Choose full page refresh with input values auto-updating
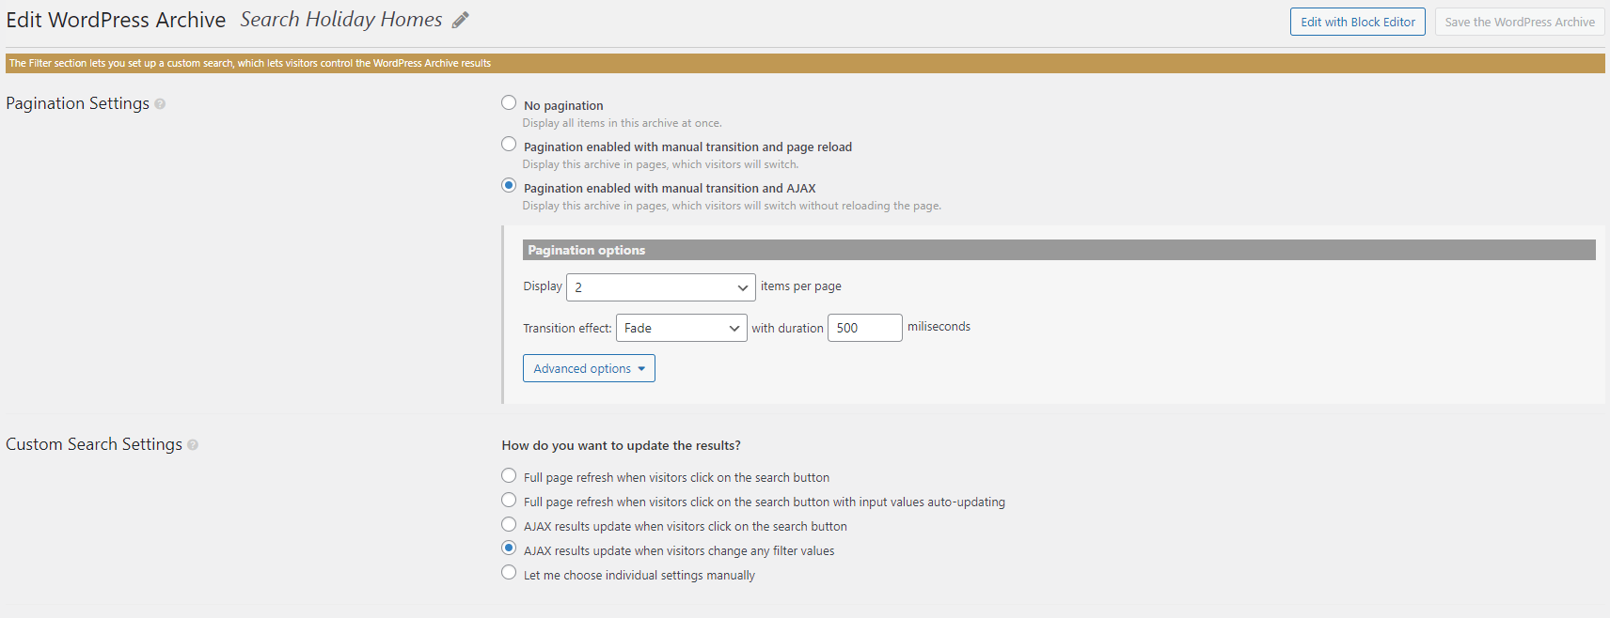This screenshot has height=618, width=1610. point(509,500)
